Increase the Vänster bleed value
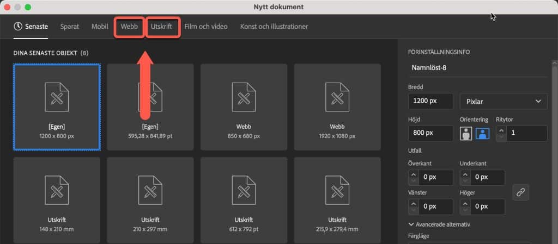The width and height of the screenshot is (558, 244). point(414,204)
